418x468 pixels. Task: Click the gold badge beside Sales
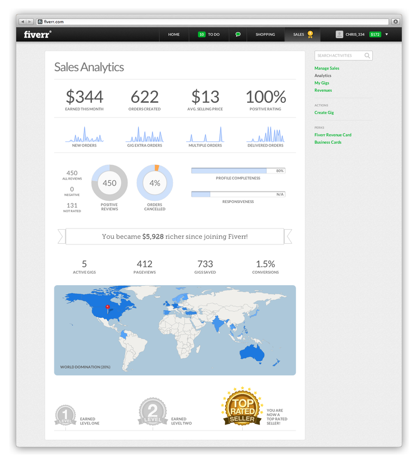tap(310, 34)
